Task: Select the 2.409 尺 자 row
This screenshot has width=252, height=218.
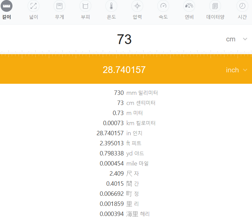Action: (x=124, y=174)
